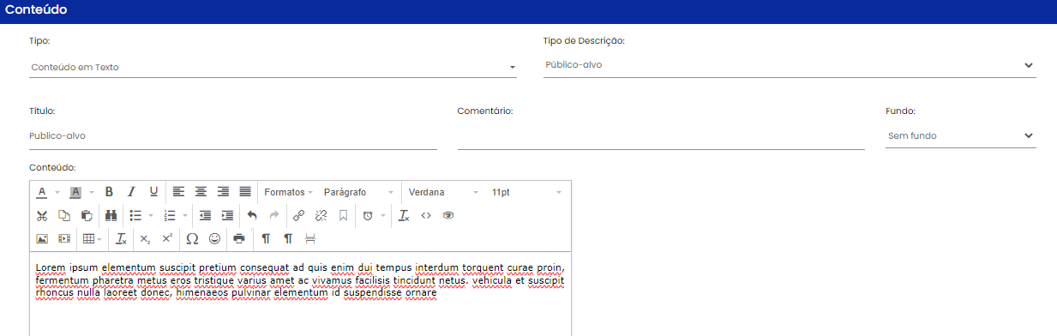This screenshot has width=1057, height=336.
Task: Insert an anchor bookmark
Action: coord(344,215)
